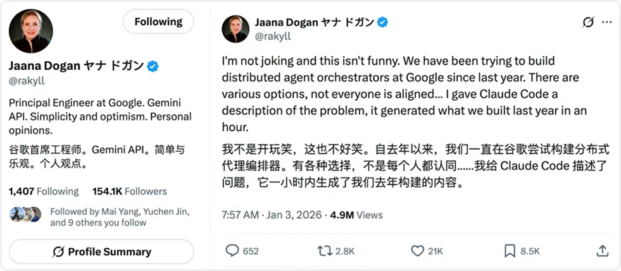Click verified badge in tweet header
Screen dimensions: 621x271
pyautogui.click(x=383, y=23)
